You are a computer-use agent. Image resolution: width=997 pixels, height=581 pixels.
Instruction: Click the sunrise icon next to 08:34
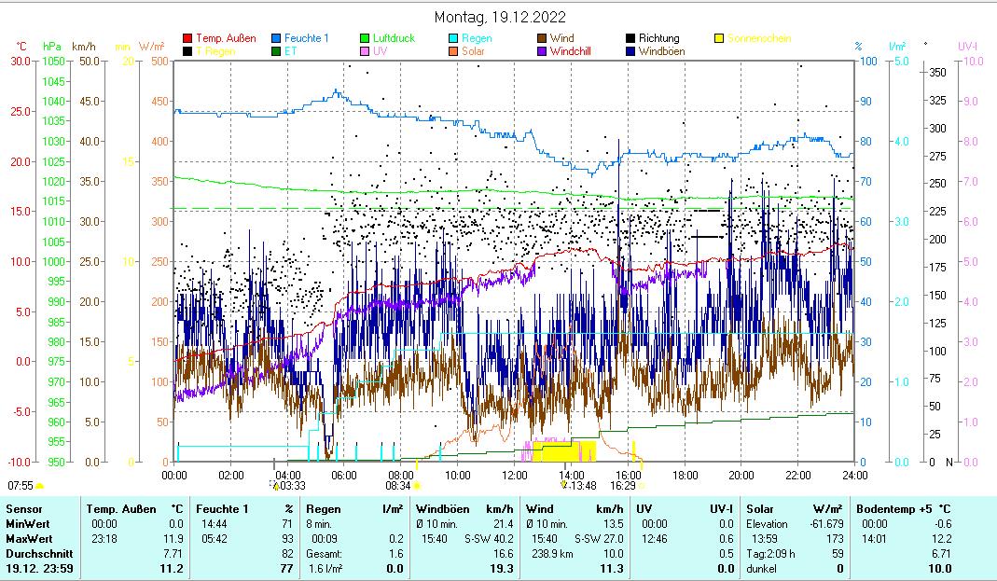click(417, 486)
